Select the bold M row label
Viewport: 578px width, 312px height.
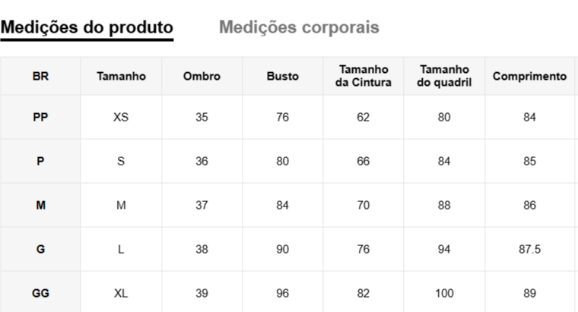(x=40, y=205)
